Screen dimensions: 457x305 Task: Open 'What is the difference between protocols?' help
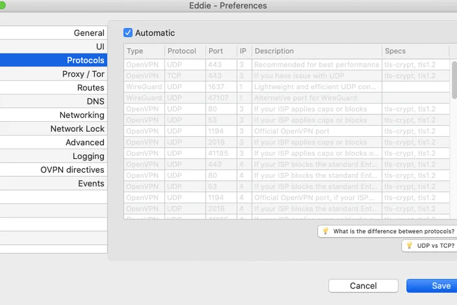tap(394, 231)
